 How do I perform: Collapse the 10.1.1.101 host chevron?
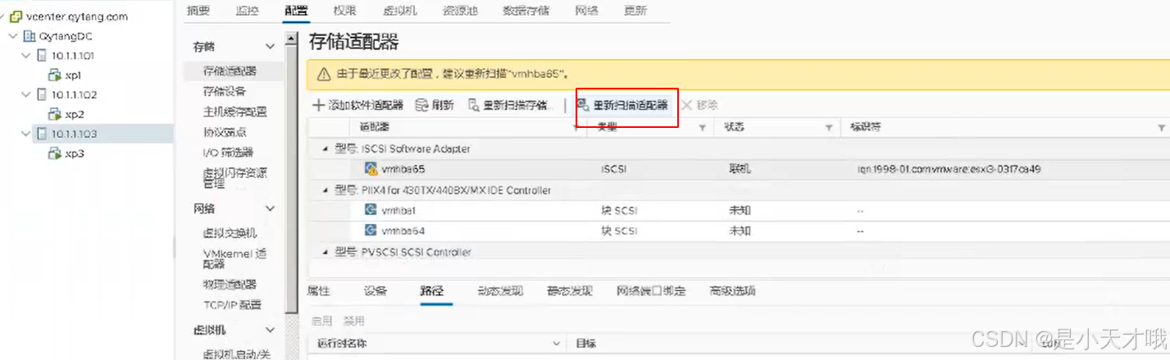27,56
